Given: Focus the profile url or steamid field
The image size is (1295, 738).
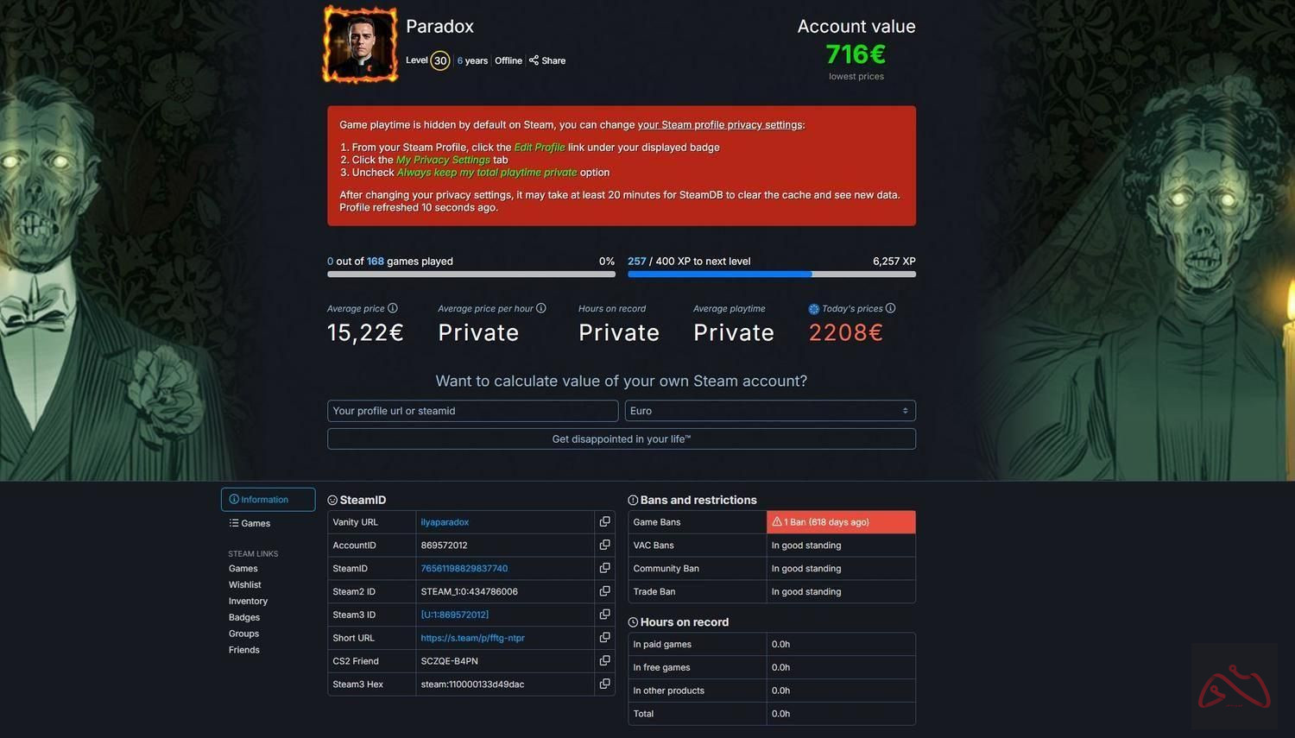Looking at the screenshot, I should click(473, 411).
